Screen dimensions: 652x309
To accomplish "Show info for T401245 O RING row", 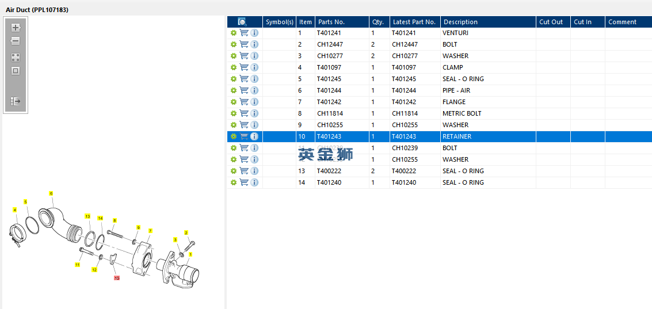I will click(254, 79).
